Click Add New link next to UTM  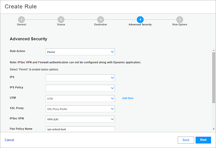coord(128,98)
